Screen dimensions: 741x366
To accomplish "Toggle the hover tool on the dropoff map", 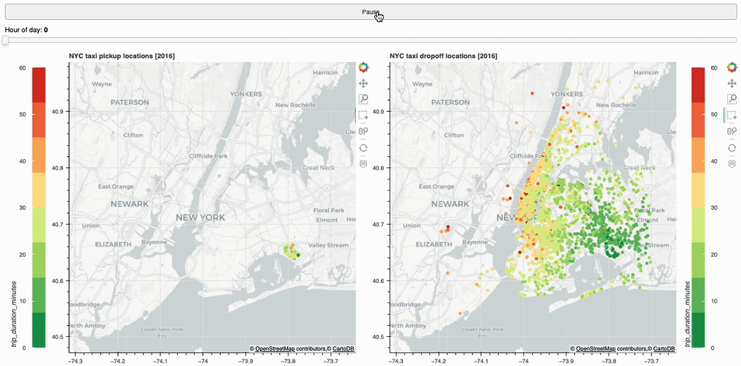I will pyautogui.click(x=732, y=164).
